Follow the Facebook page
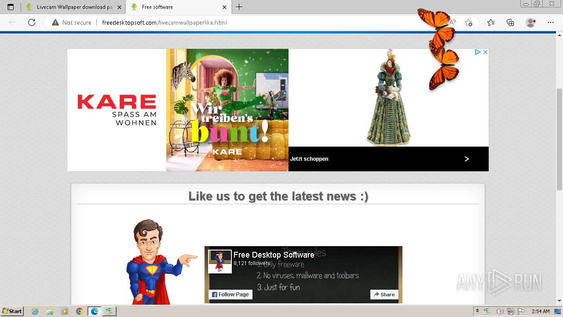 coord(230,295)
